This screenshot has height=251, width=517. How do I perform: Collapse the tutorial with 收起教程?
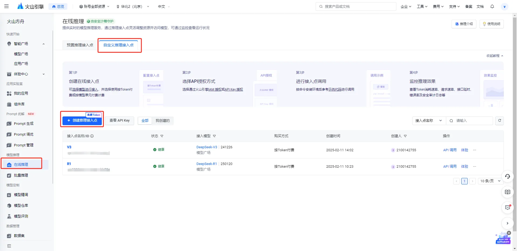494,56
